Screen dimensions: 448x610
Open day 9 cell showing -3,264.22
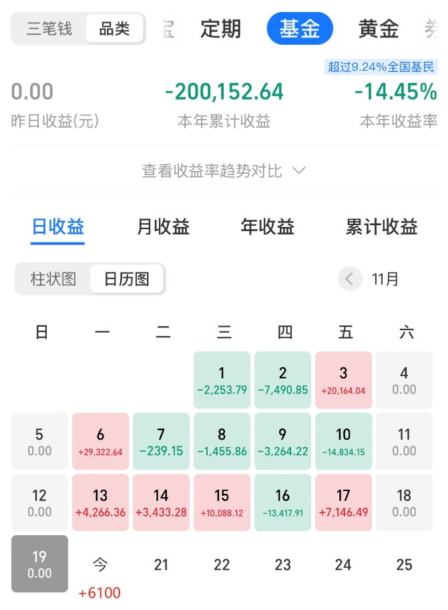(x=282, y=441)
